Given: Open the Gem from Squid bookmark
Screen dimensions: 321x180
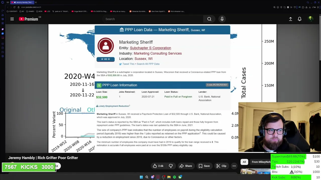Looking at the screenshot, I should tap(158, 11).
